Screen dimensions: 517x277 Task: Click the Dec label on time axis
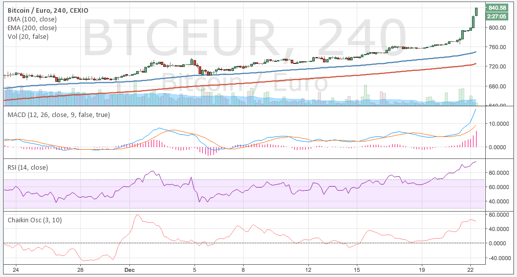tap(130, 270)
